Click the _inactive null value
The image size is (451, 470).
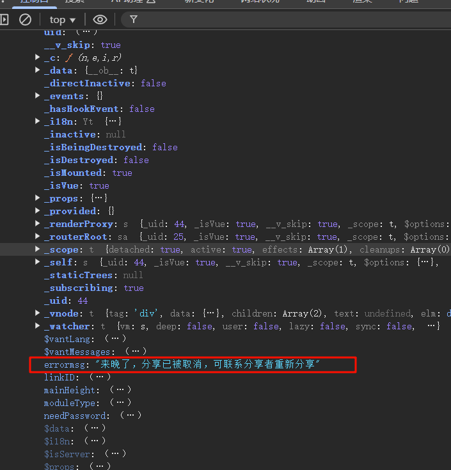point(116,134)
